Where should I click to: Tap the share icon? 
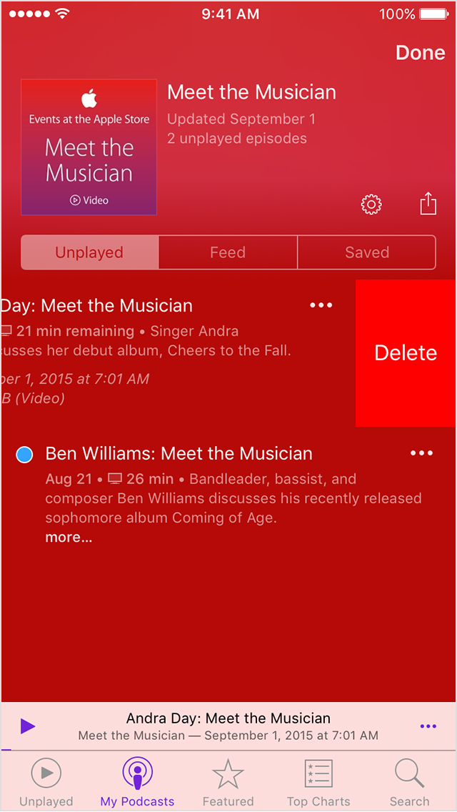click(428, 204)
